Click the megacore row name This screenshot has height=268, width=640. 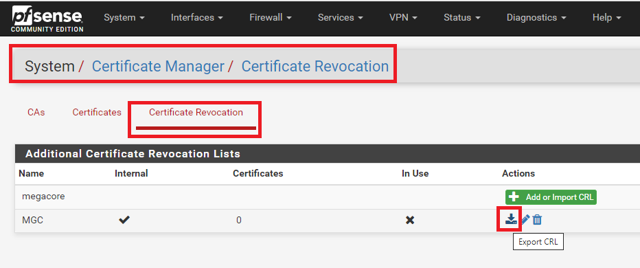pyautogui.click(x=43, y=197)
